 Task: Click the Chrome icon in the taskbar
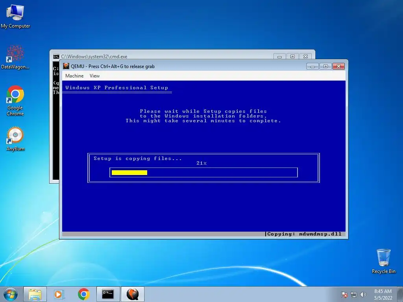pyautogui.click(x=83, y=294)
